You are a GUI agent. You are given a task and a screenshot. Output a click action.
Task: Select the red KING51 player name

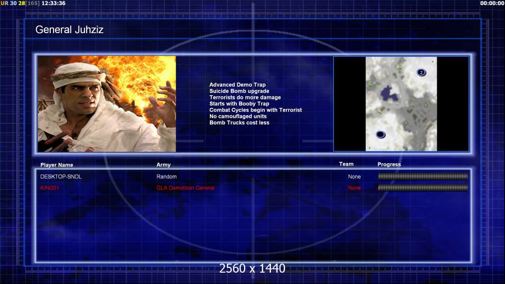(50, 188)
